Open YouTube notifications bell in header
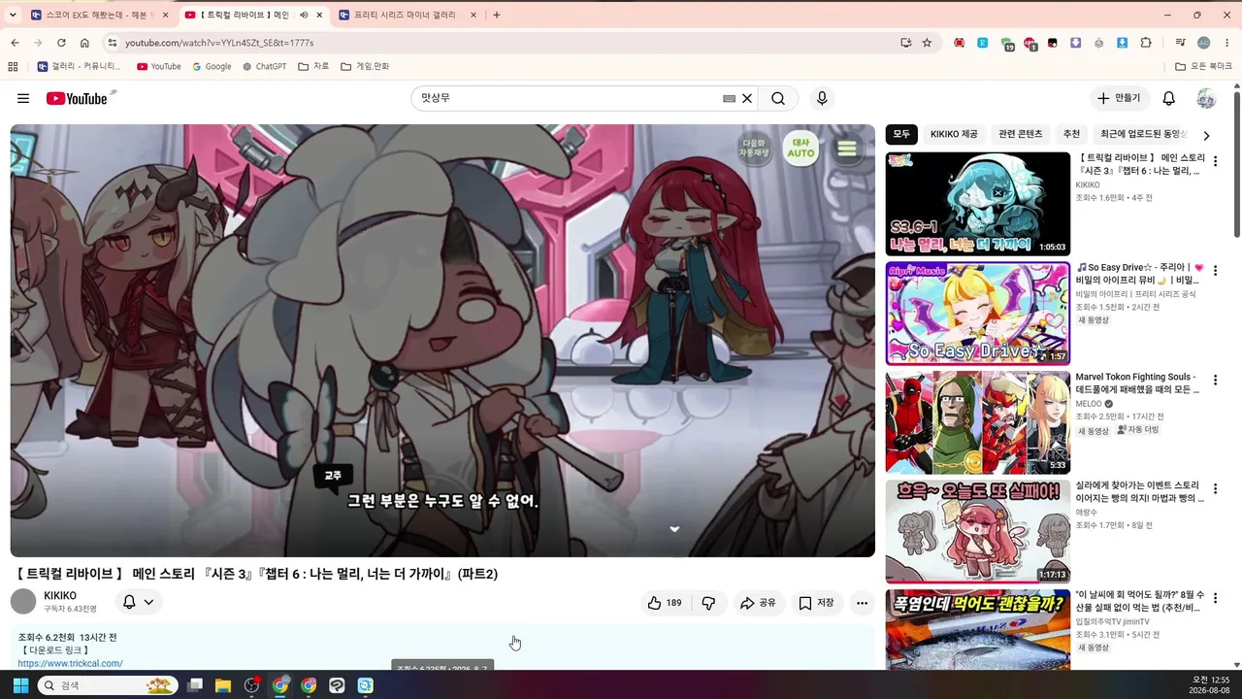The height and width of the screenshot is (699, 1242). pos(1169,98)
